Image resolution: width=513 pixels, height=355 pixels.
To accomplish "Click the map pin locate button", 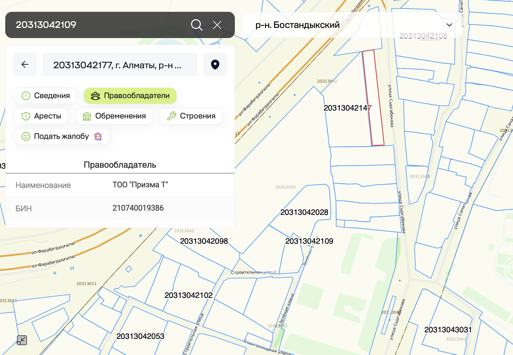I will click(x=215, y=64).
